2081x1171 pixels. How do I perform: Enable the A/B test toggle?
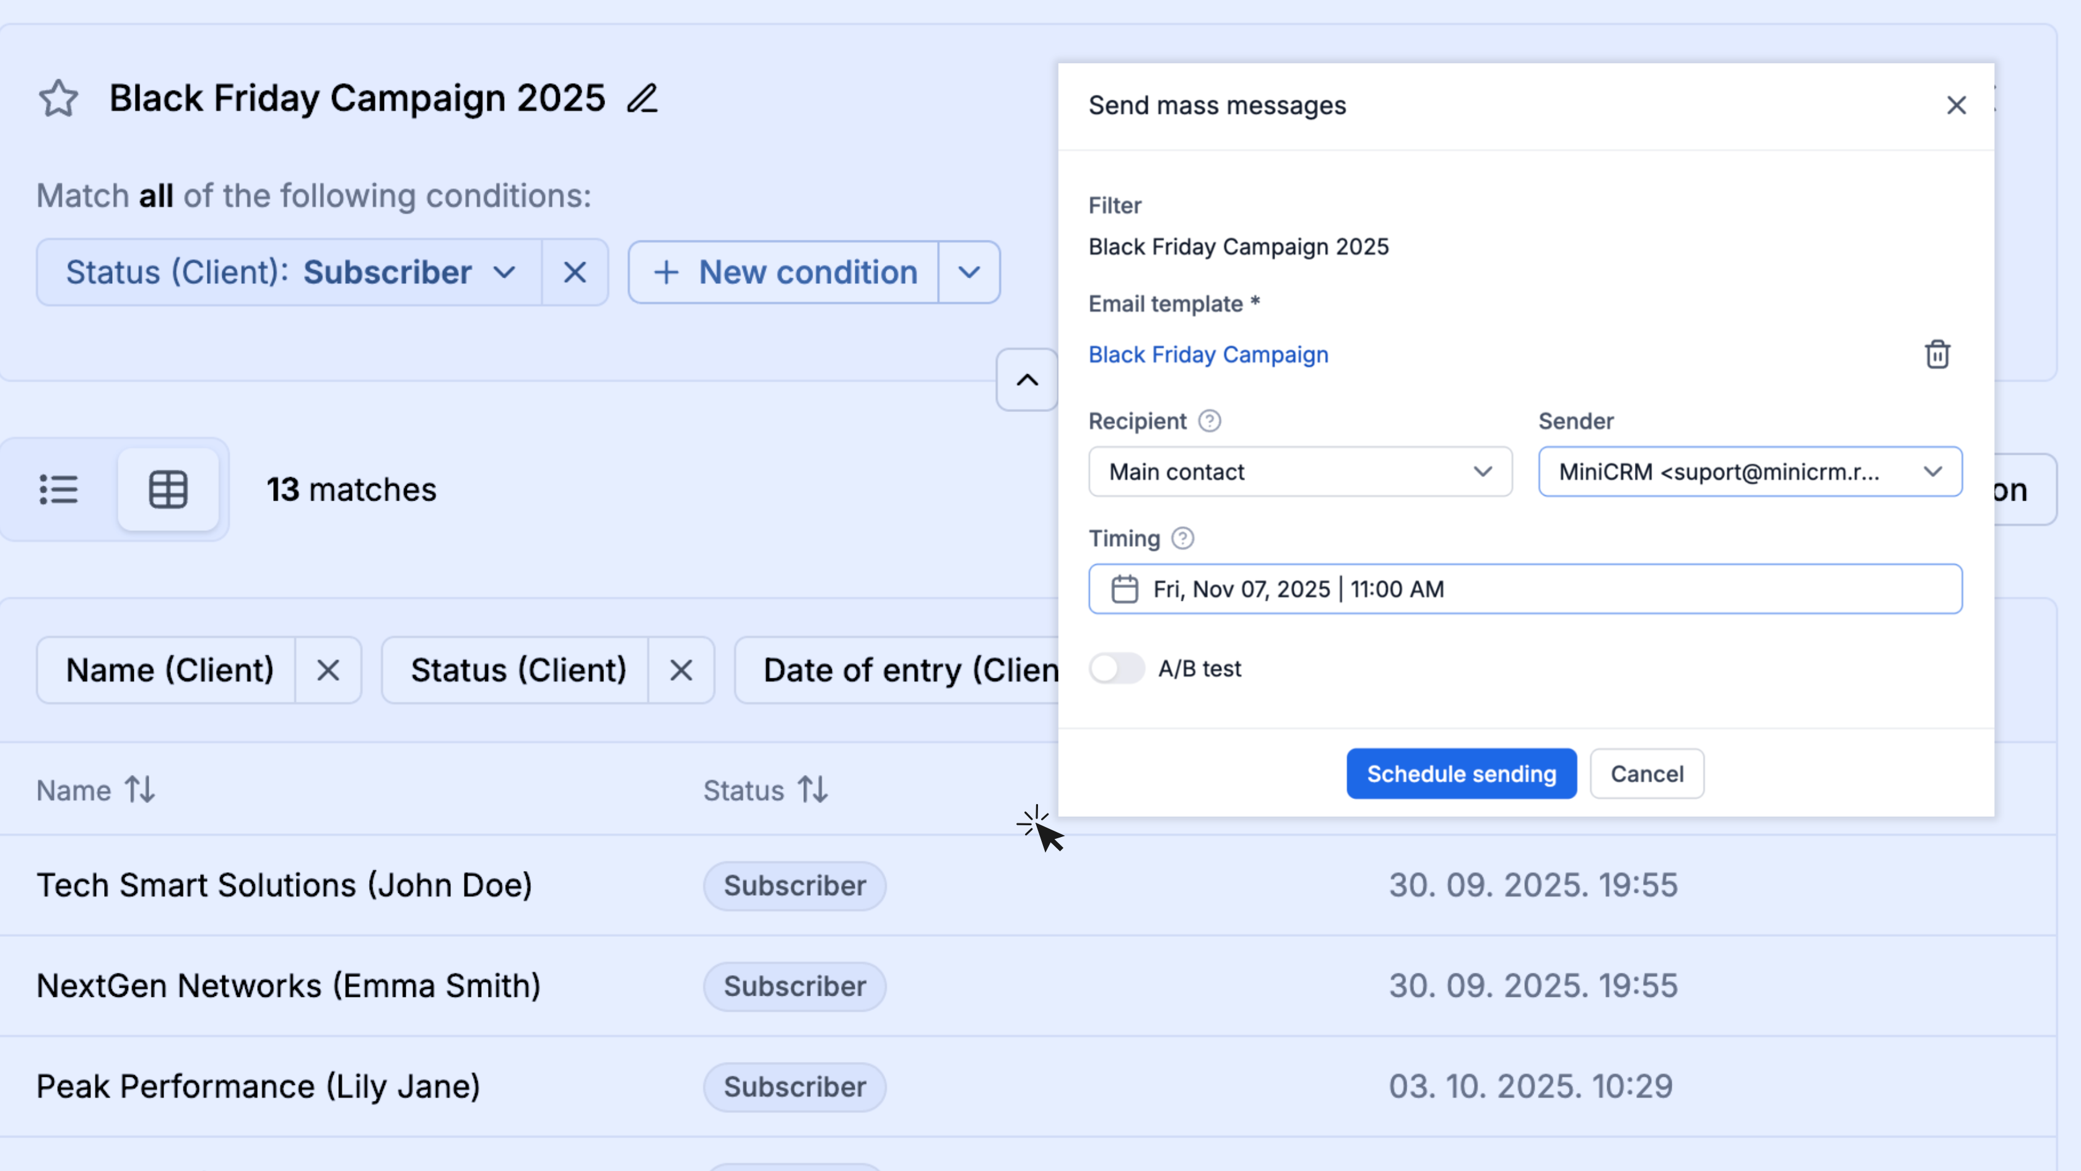click(1117, 669)
